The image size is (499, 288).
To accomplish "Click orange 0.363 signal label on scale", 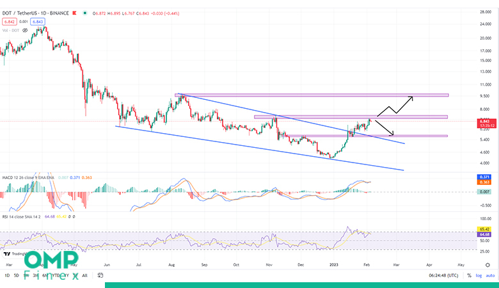I will click(484, 182).
